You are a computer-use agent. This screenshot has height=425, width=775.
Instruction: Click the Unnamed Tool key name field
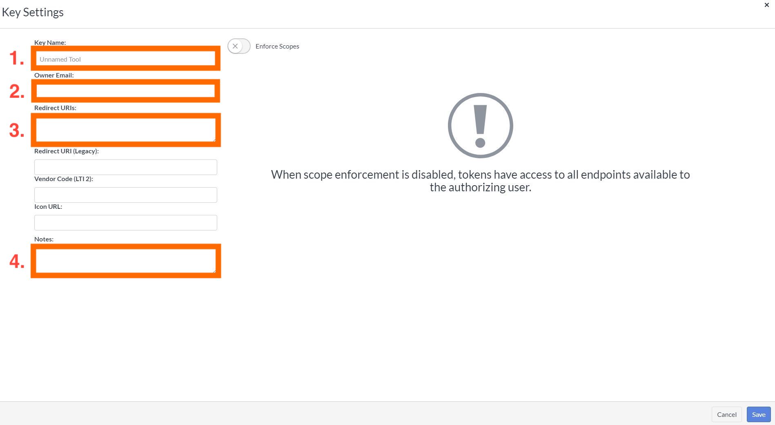tap(125, 59)
